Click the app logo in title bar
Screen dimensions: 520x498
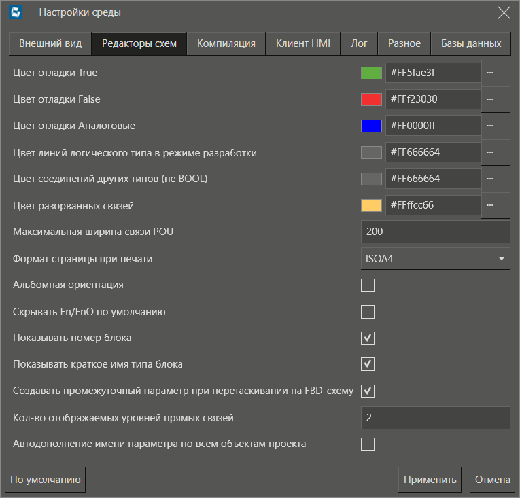[x=18, y=12]
